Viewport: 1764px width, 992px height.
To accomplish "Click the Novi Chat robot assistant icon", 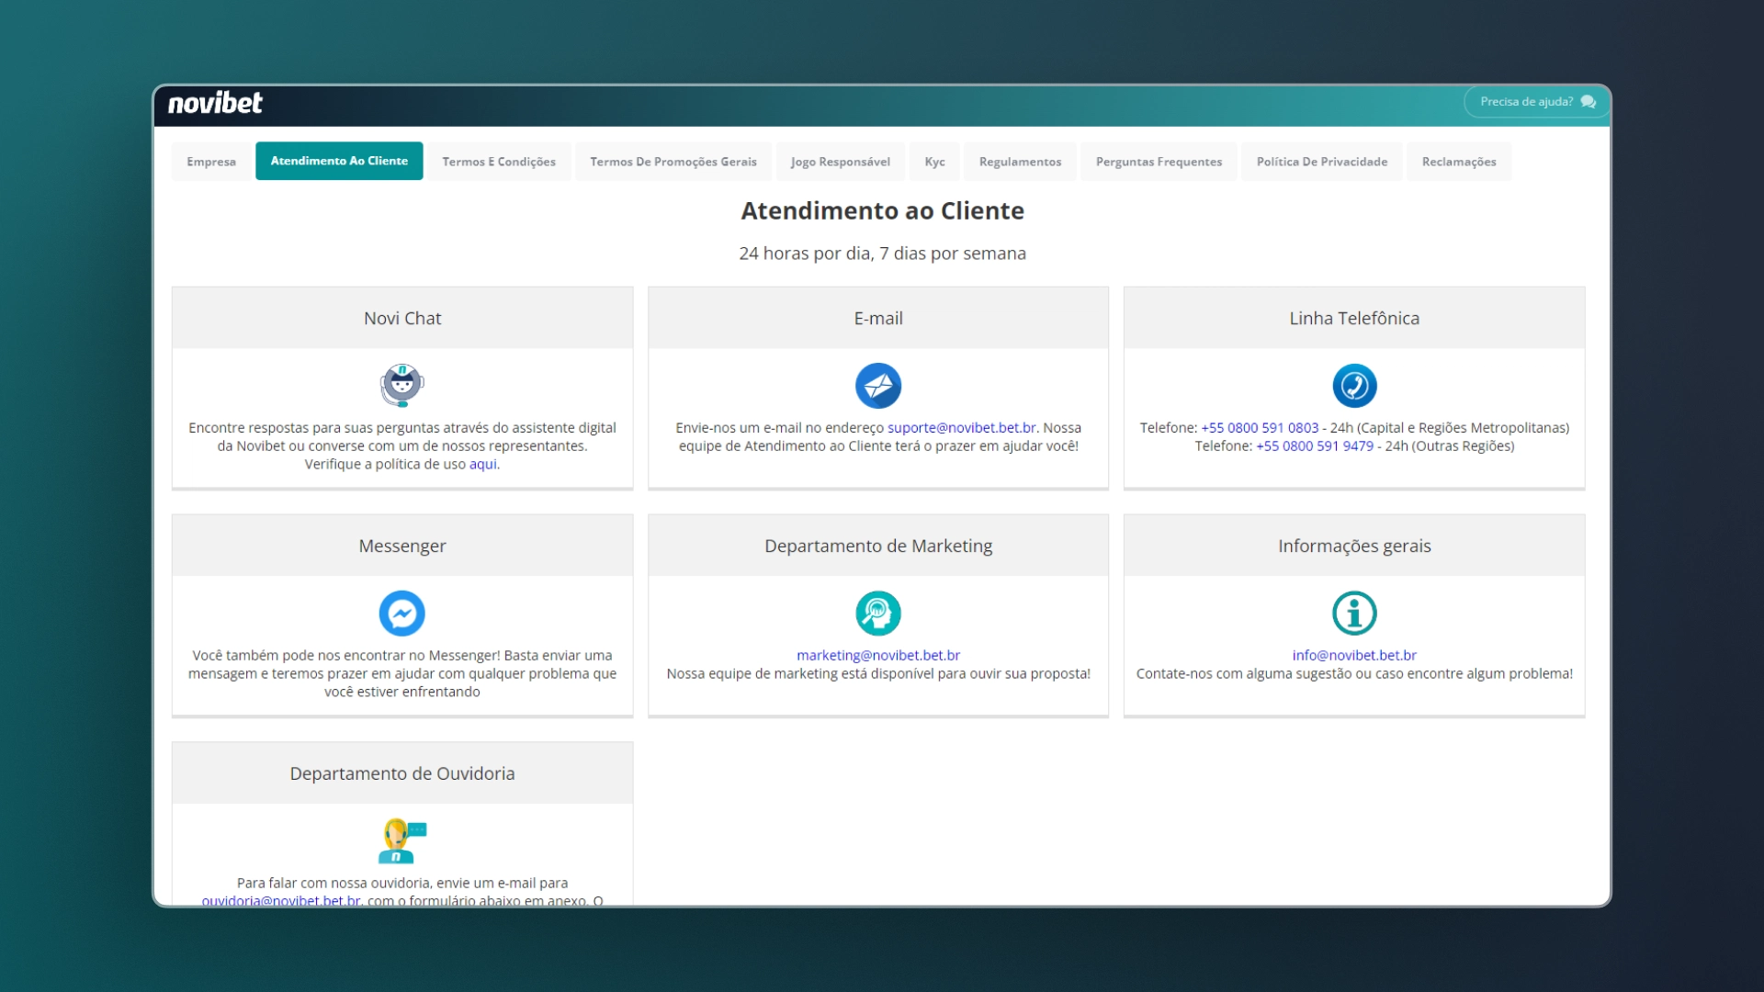I will coord(401,386).
